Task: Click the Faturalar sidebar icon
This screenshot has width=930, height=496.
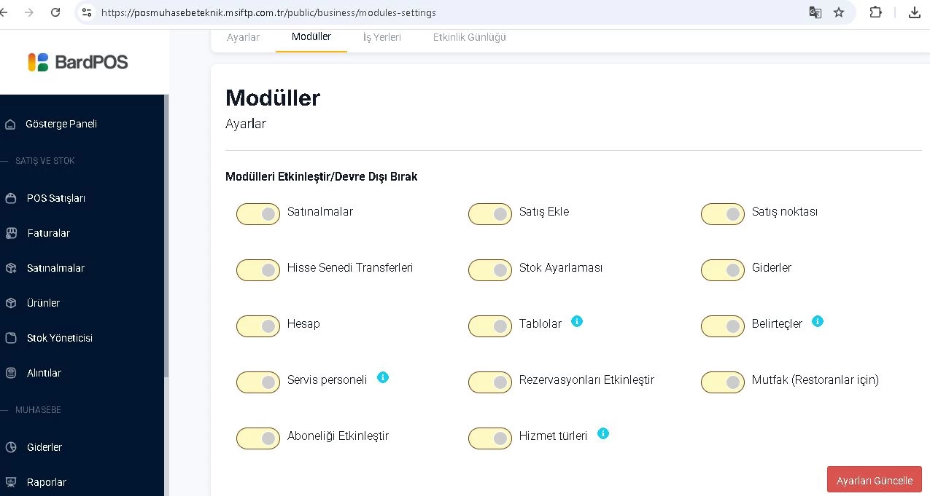Action: (10, 233)
